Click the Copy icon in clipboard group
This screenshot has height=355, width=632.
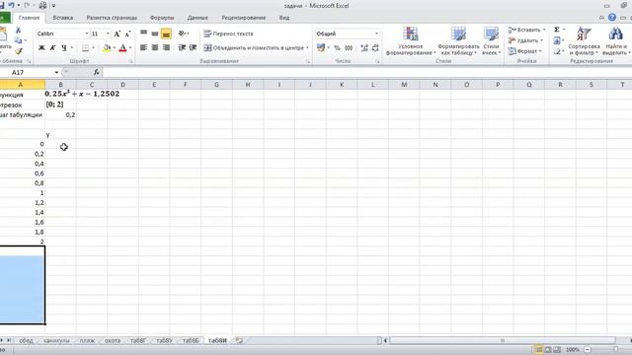[18, 40]
